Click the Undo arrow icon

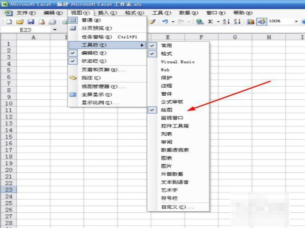coord(165,21)
